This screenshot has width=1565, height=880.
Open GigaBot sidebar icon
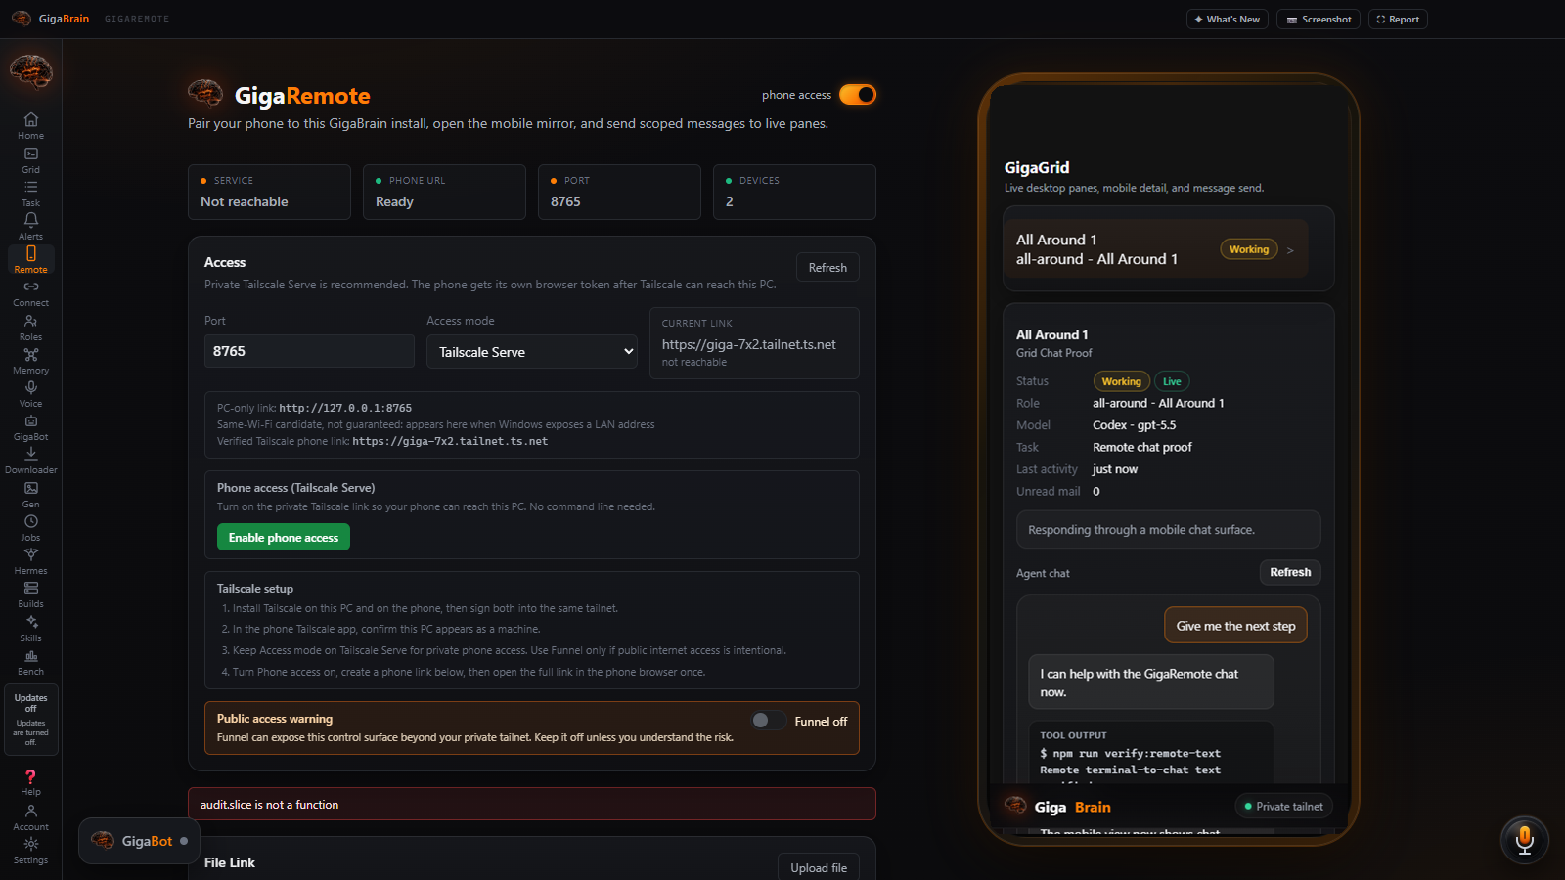tap(30, 426)
